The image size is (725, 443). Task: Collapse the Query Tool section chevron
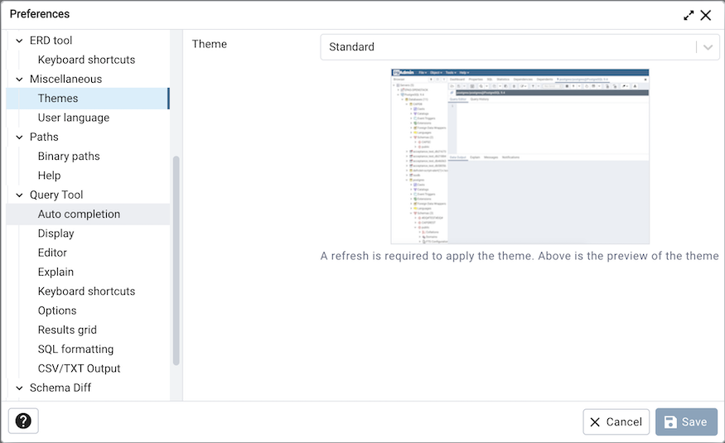19,195
